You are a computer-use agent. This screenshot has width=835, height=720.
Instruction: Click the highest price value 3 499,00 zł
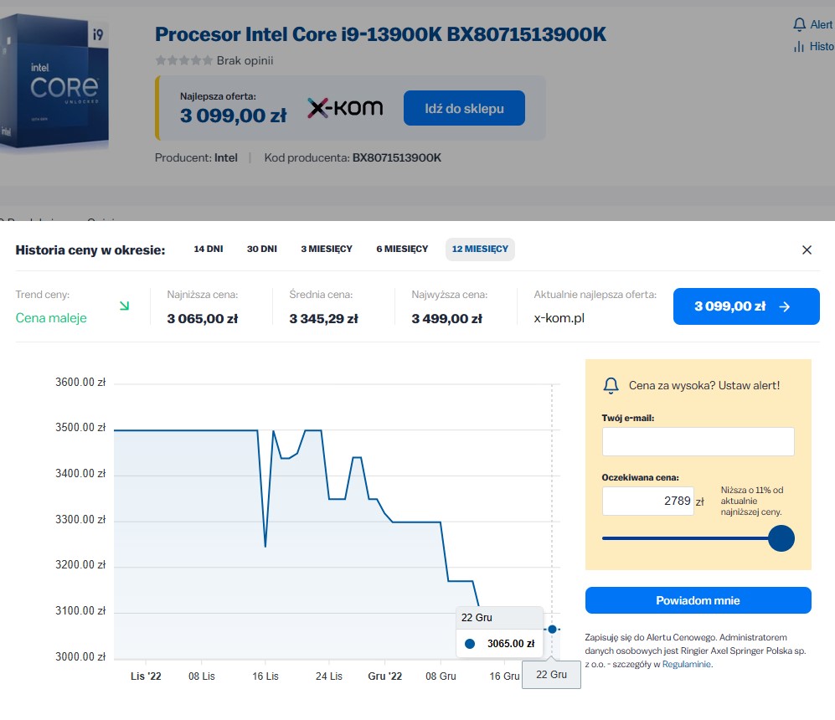(446, 319)
